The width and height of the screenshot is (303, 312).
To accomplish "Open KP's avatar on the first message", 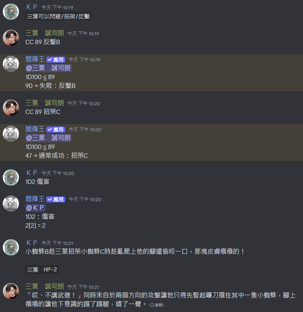I will coord(11,12).
